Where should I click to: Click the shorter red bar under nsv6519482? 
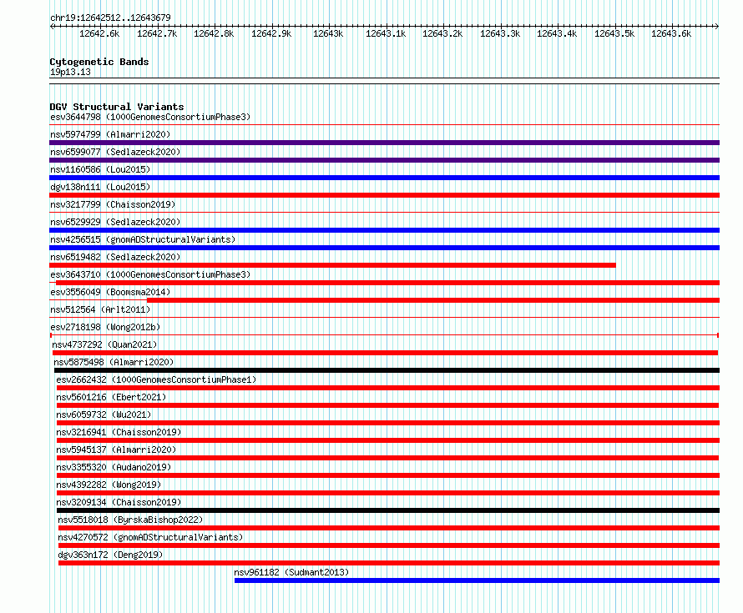click(332, 265)
